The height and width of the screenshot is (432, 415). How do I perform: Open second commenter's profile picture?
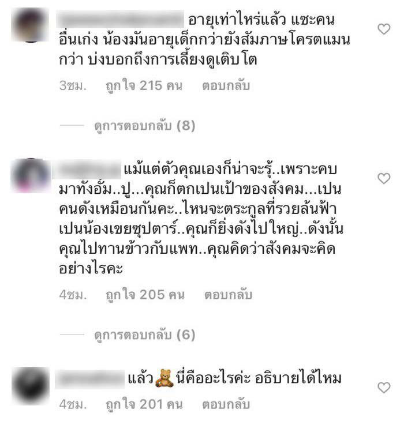coord(31,175)
